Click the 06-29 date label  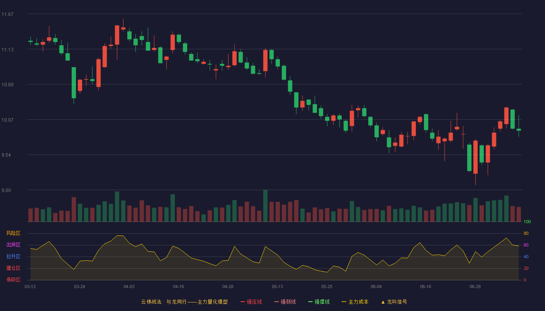click(x=475, y=287)
